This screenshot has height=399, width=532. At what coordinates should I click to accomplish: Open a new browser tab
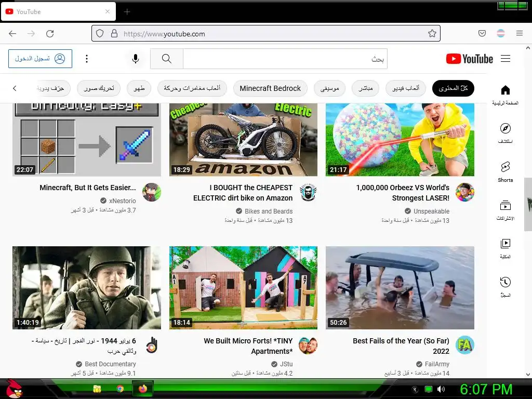tap(127, 12)
